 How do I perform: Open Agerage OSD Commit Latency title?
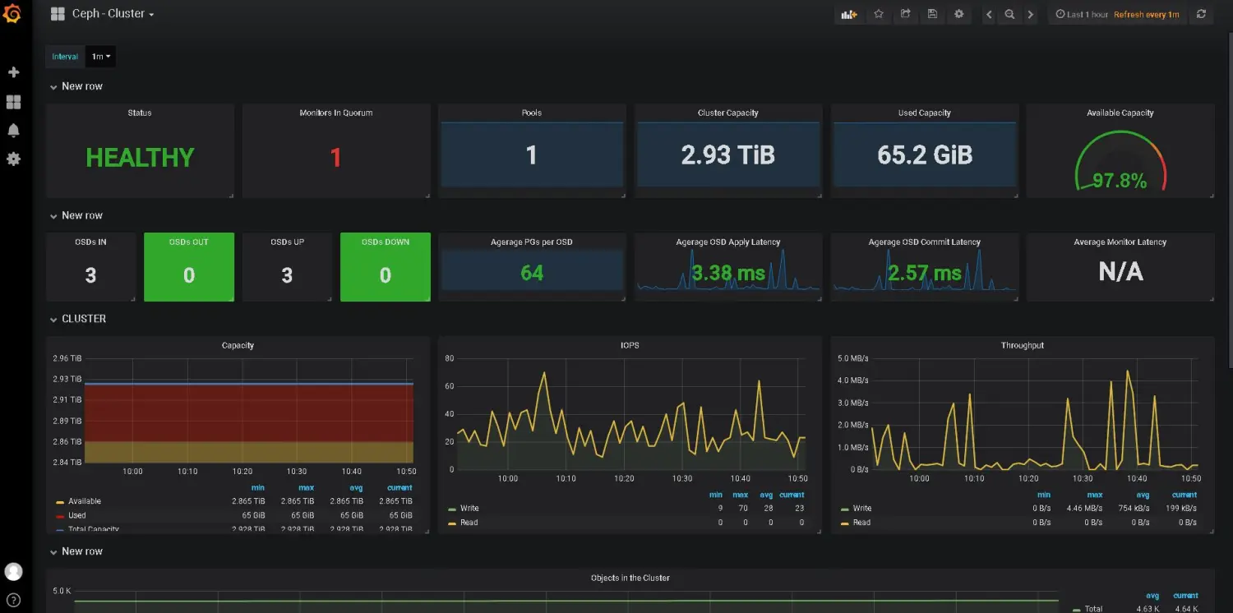click(x=925, y=242)
